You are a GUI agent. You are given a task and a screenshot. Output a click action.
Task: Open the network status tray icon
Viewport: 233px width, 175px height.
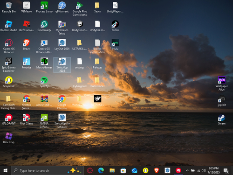199,171
